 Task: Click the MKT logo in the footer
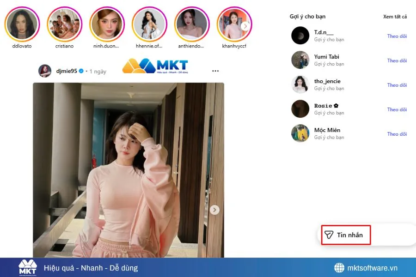29,268
